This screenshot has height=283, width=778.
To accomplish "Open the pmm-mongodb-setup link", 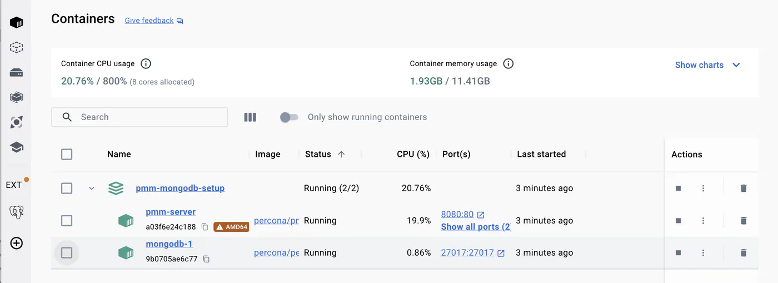I will [x=180, y=188].
